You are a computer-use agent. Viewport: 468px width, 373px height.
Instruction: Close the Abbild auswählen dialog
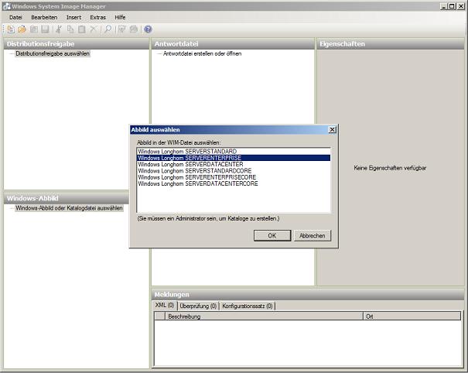332,129
